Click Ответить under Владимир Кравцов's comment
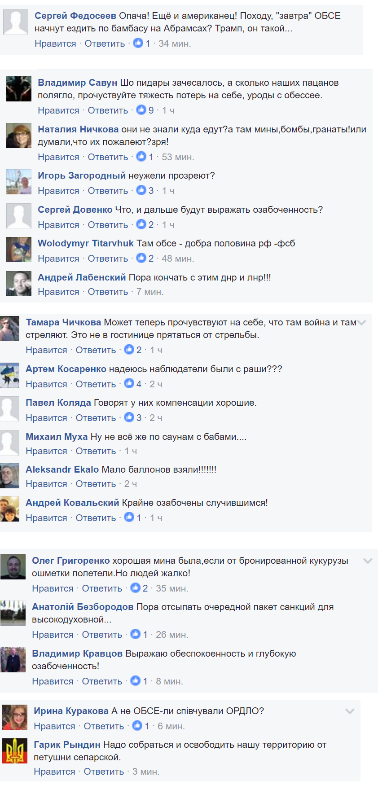Viewport: 378px width, 785px height. tap(102, 681)
